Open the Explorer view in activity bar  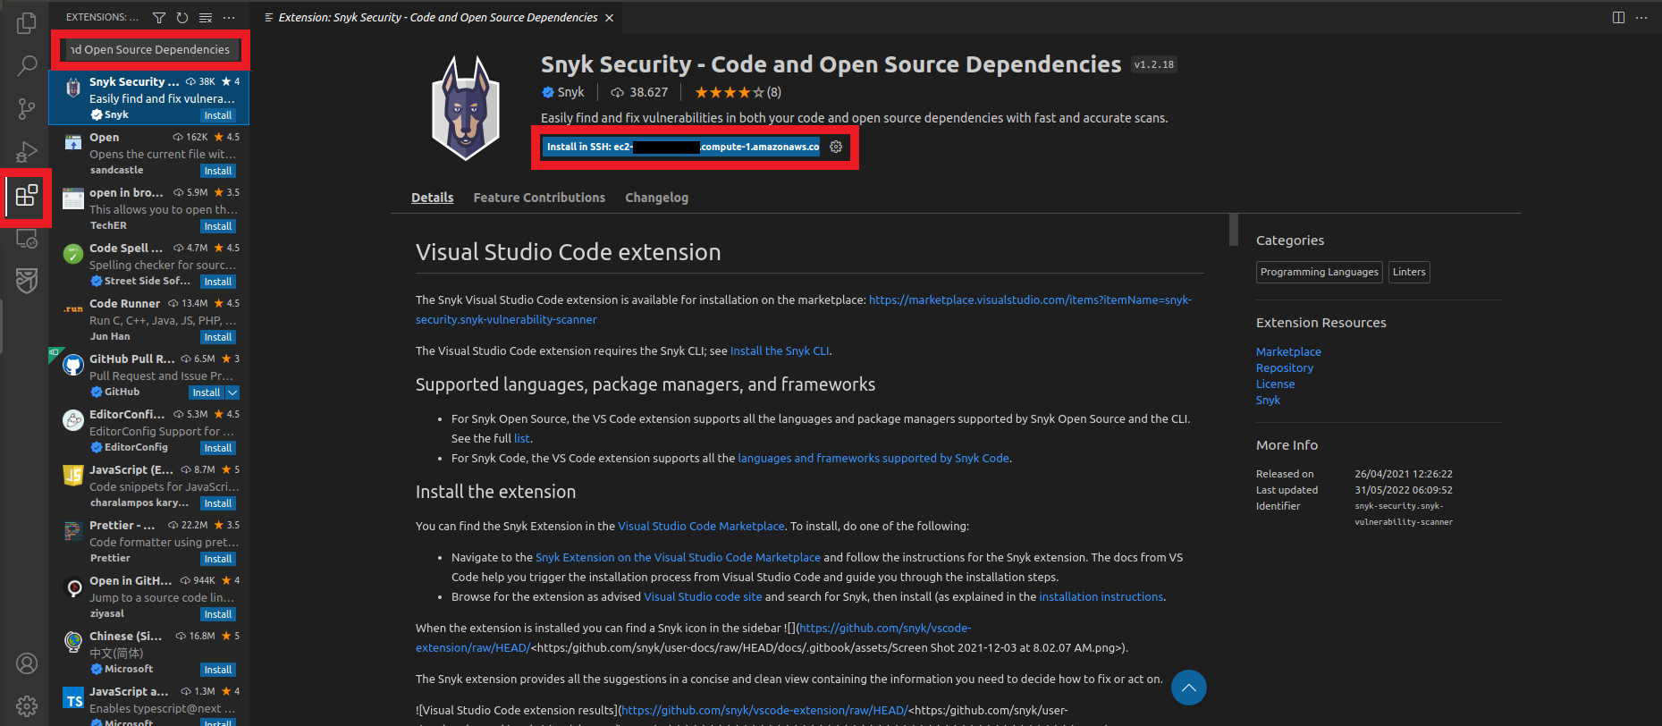point(27,23)
